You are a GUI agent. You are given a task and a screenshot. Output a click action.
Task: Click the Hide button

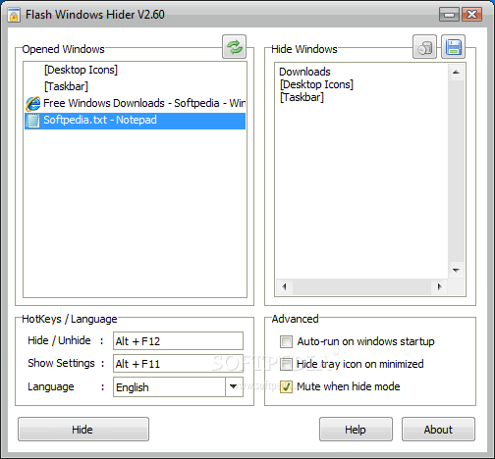click(x=83, y=430)
